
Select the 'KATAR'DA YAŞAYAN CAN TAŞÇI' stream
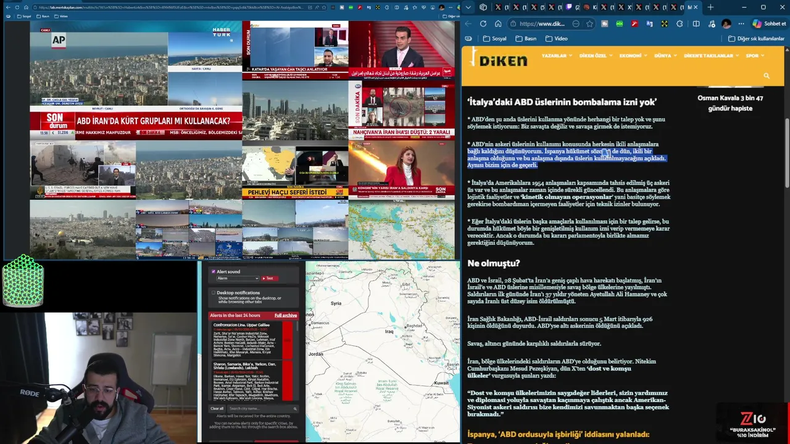[295, 51]
